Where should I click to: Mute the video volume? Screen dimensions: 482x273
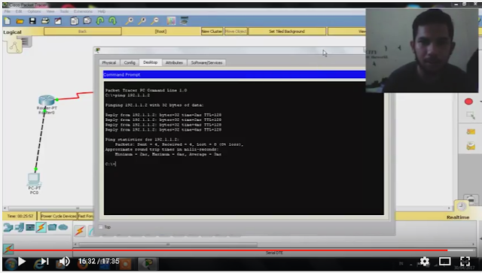pyautogui.click(x=64, y=262)
